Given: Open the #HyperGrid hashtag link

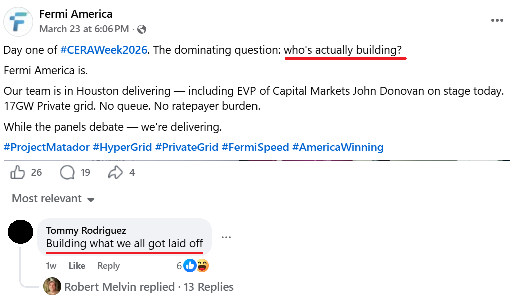Looking at the screenshot, I should (123, 147).
